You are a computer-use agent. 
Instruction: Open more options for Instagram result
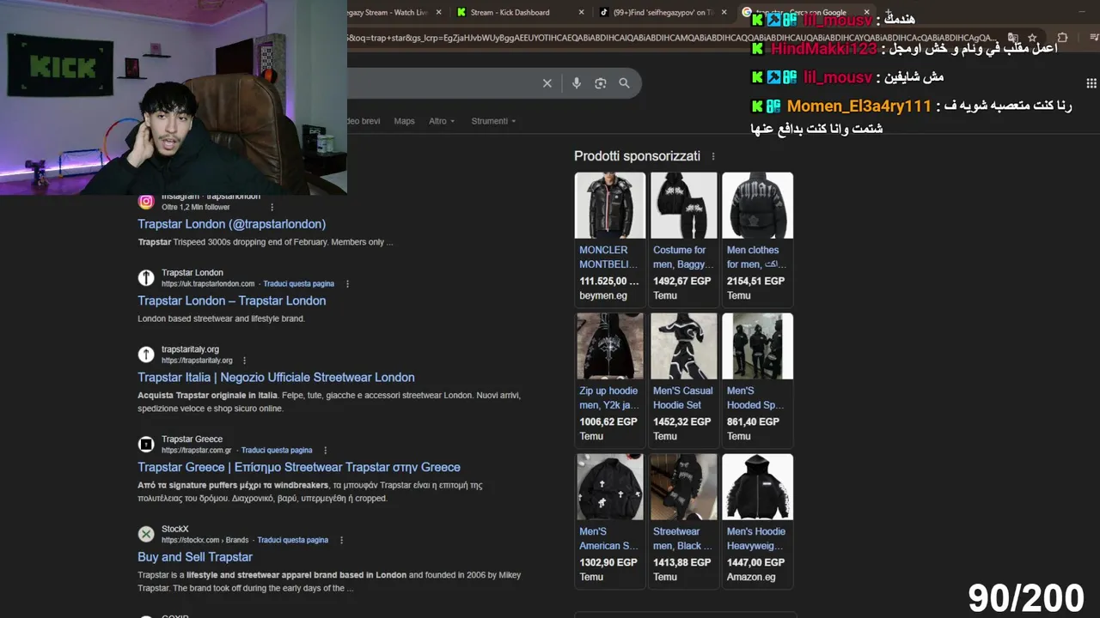coord(272,207)
